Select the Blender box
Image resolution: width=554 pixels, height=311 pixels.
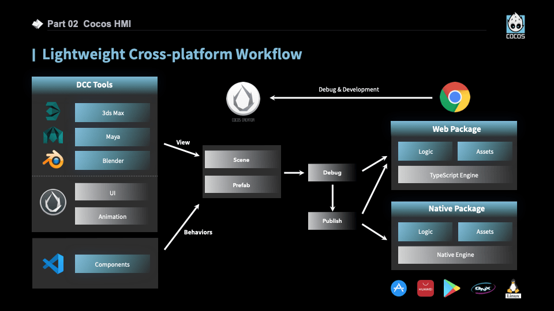point(113,161)
